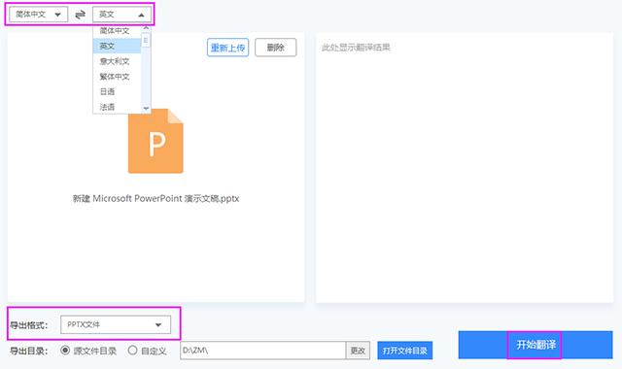The width and height of the screenshot is (622, 369).
Task: Click the 打开文件目录 button
Action: tap(405, 351)
